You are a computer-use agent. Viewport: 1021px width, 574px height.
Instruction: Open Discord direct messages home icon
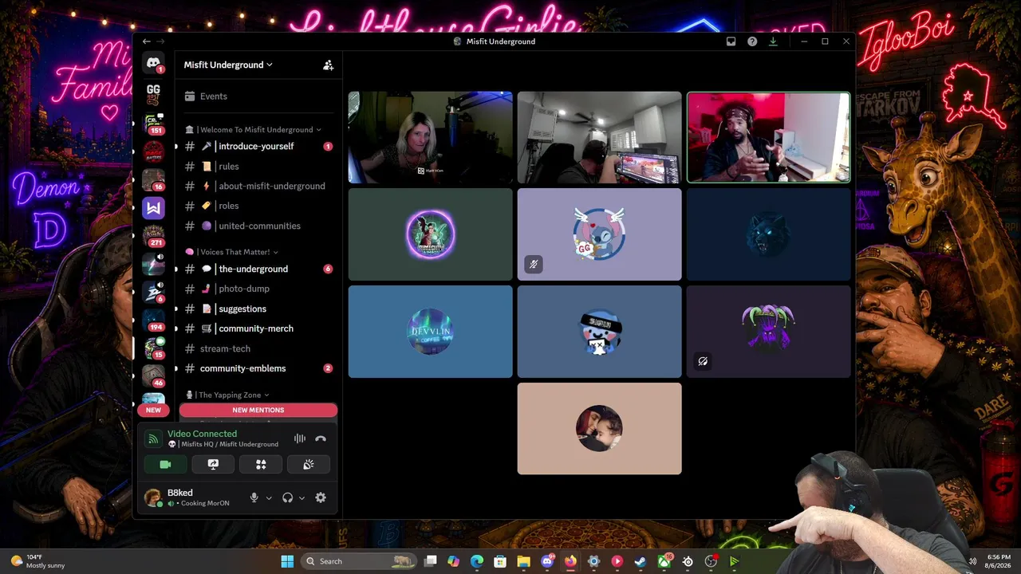pos(153,63)
